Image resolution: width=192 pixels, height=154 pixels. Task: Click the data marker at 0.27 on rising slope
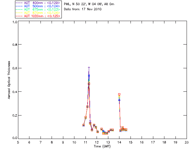tap(87, 106)
